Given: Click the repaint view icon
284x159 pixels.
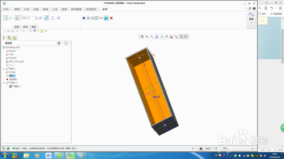Looking at the screenshot, I should pyautogui.click(x=156, y=37).
